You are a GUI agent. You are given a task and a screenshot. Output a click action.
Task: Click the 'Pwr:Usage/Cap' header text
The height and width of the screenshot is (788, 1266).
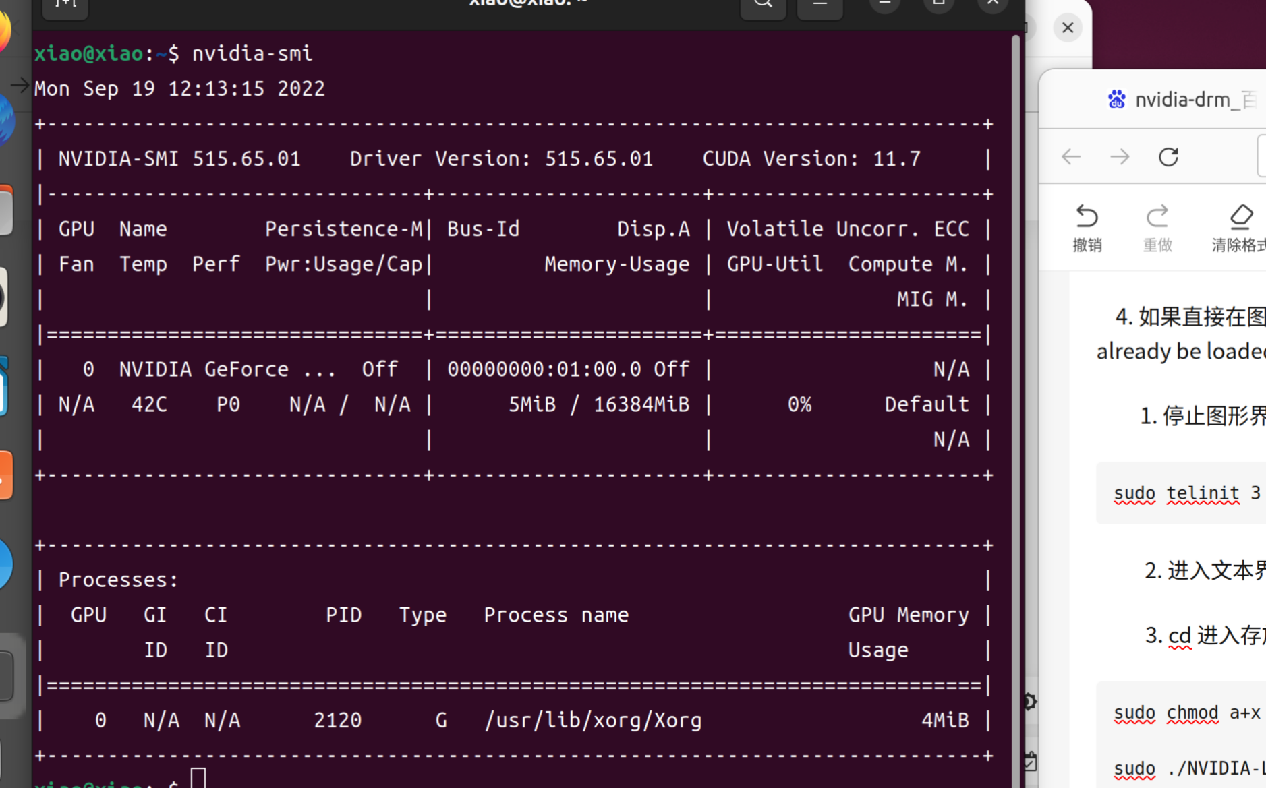pyautogui.click(x=344, y=264)
